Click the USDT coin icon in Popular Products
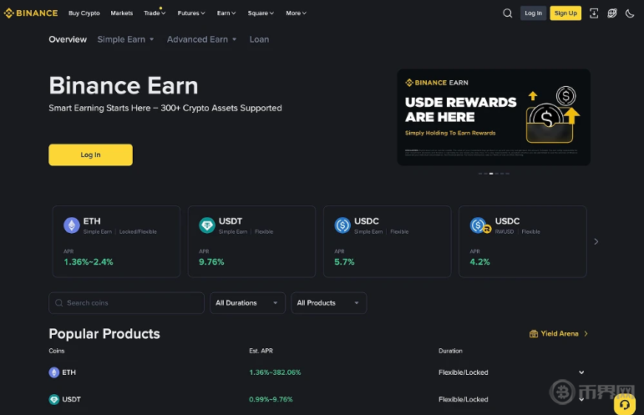Viewport: 644px width, 415px height. 54,399
